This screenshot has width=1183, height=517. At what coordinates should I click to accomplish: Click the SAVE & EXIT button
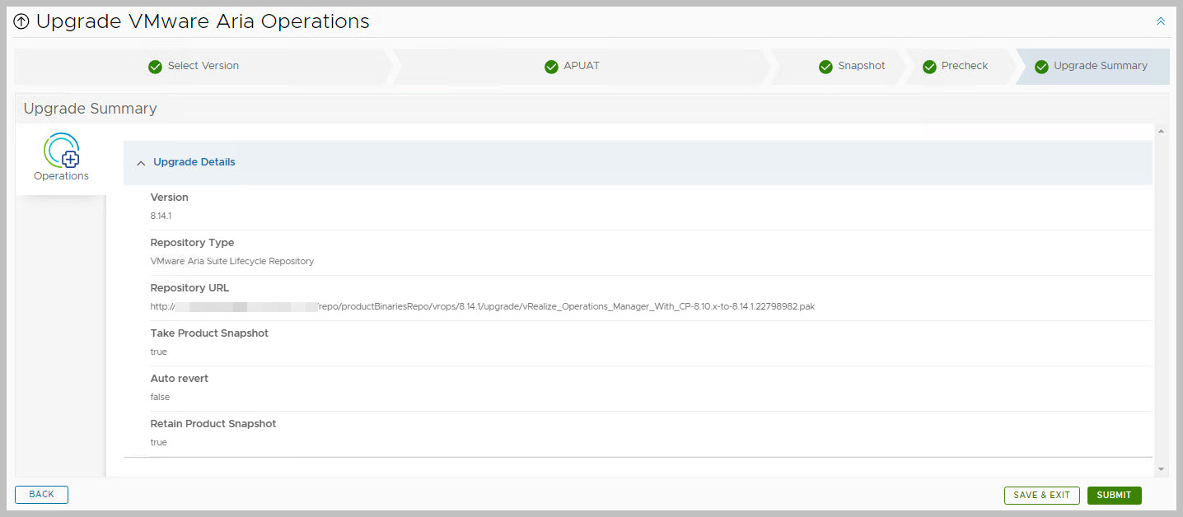[1041, 496]
